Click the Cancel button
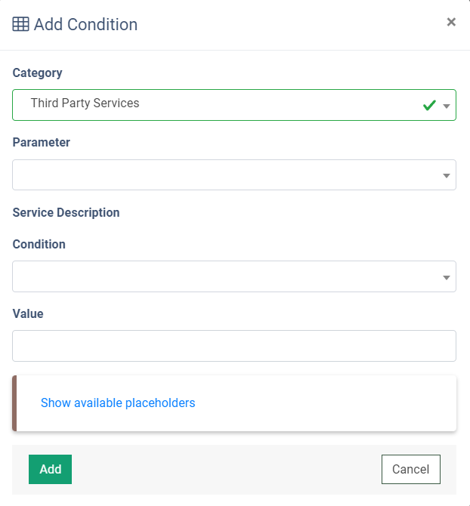470x506 pixels. (x=410, y=469)
